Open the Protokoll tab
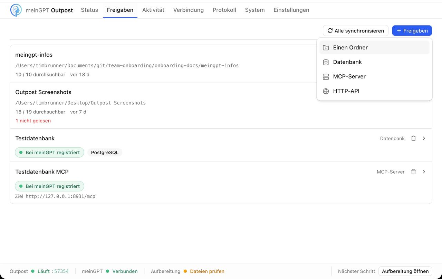Image resolution: width=442 pixels, height=279 pixels. [x=224, y=10]
